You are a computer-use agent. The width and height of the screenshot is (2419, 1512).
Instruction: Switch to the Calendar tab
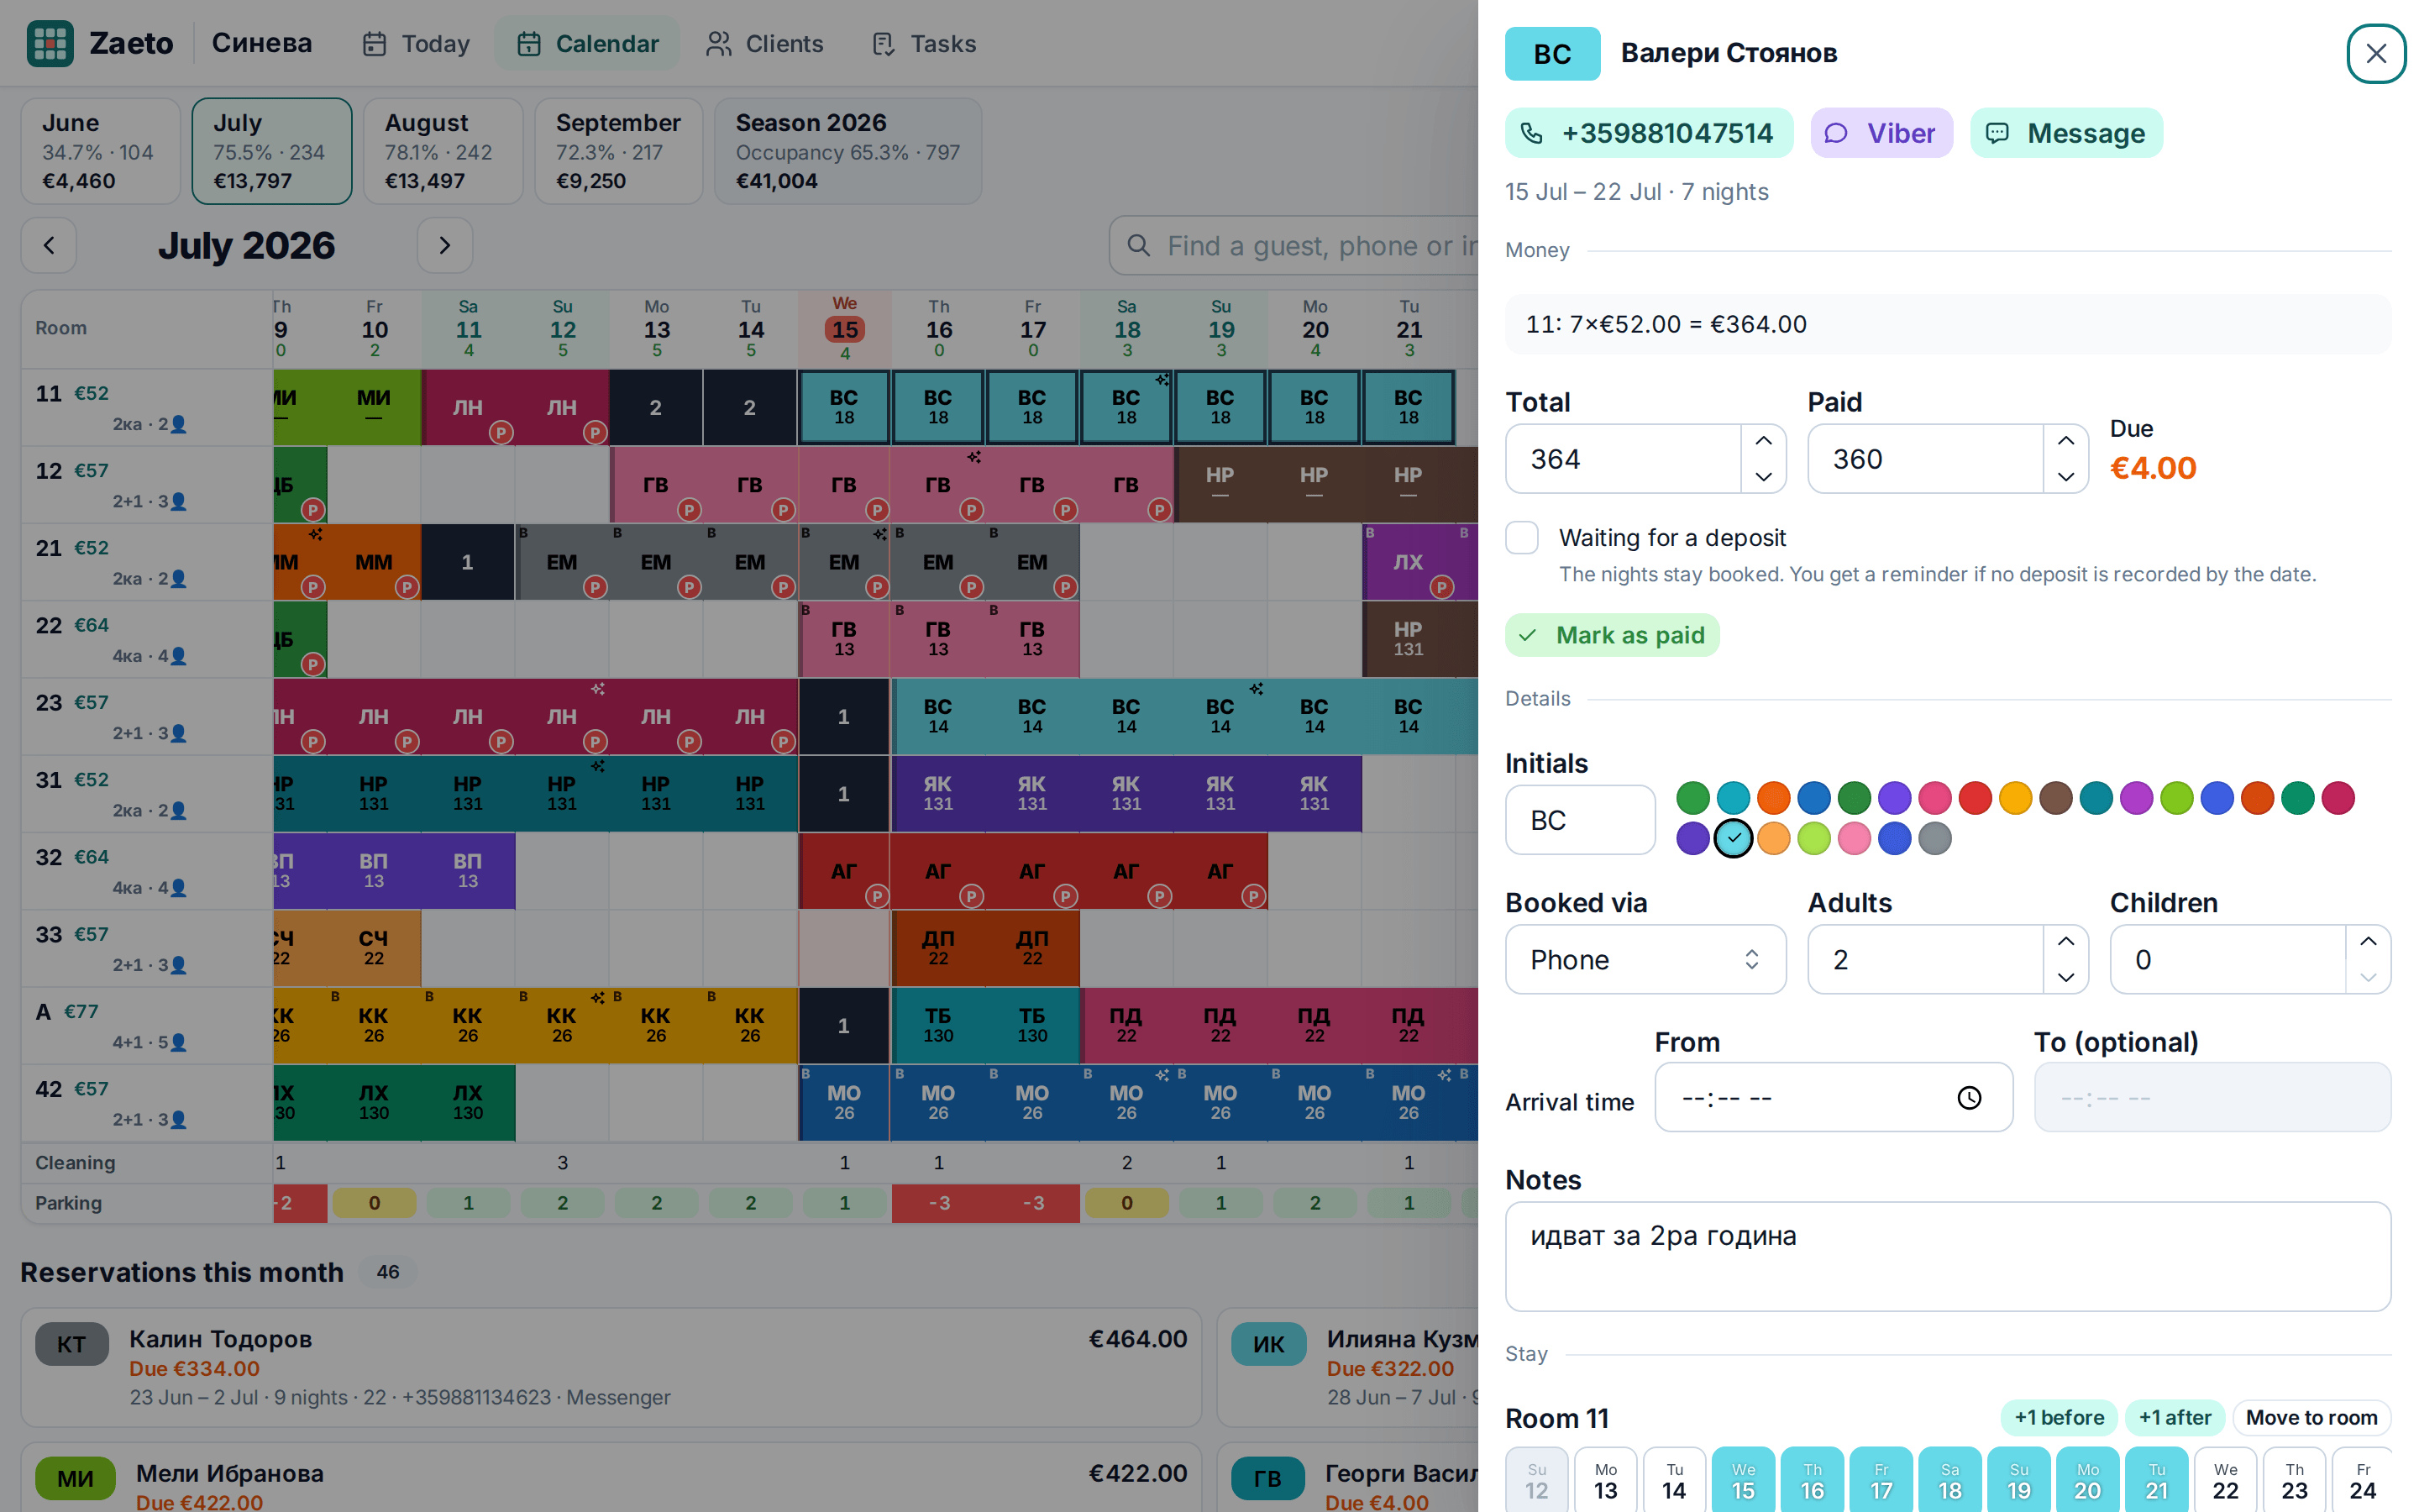(x=588, y=43)
